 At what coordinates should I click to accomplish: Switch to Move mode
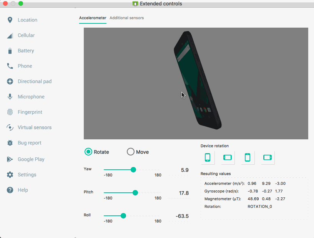pyautogui.click(x=131, y=152)
